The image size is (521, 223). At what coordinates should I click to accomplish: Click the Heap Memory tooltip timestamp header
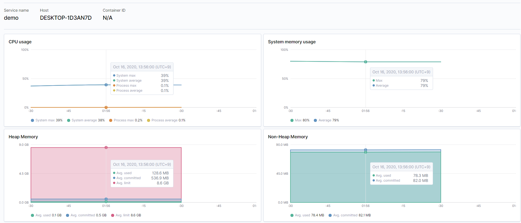click(142, 164)
